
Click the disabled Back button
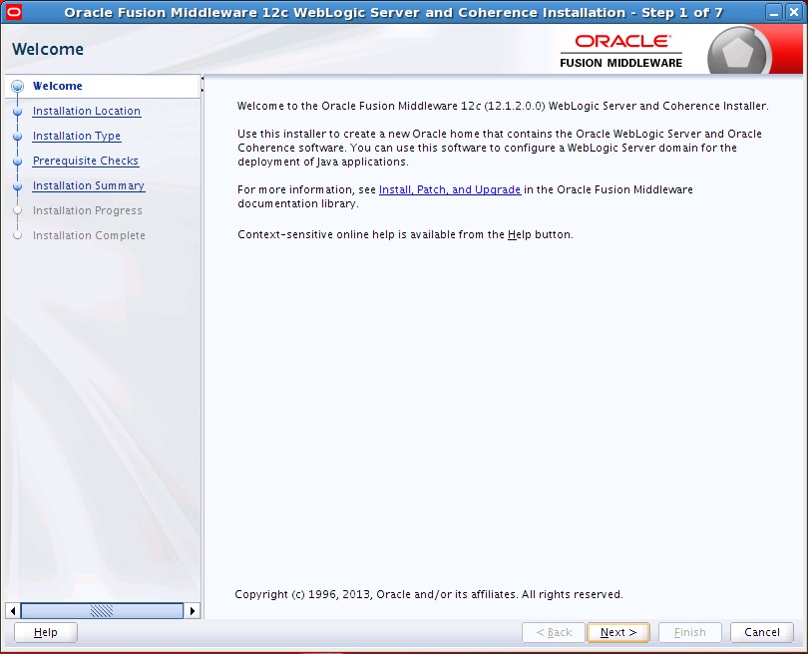tap(554, 632)
